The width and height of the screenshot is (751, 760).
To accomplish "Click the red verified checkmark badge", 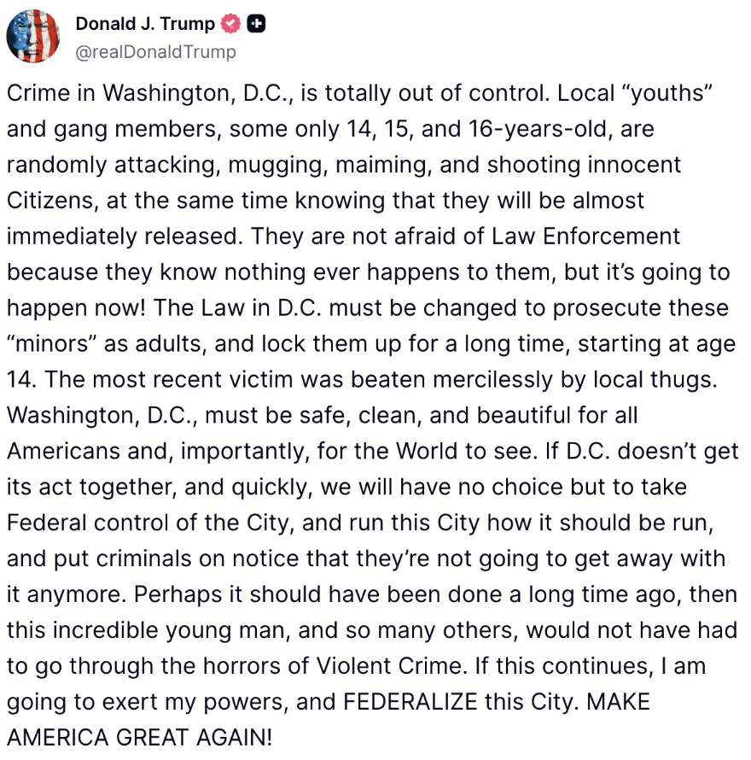I will pyautogui.click(x=230, y=25).
